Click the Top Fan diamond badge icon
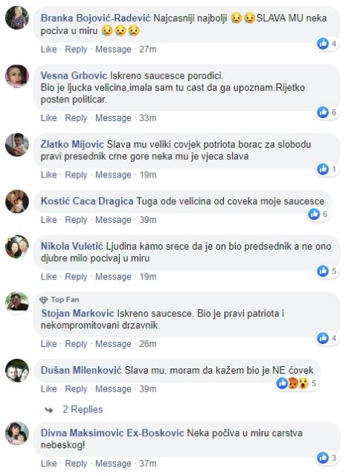The image size is (348, 474). (x=44, y=299)
